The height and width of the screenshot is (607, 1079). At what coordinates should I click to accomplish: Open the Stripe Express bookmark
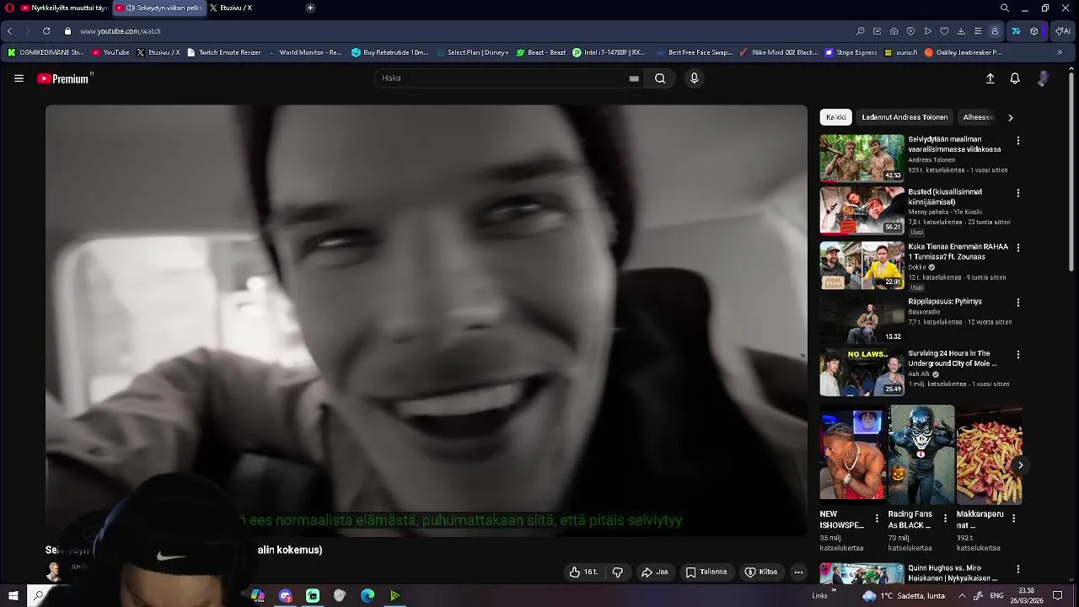tap(851, 52)
